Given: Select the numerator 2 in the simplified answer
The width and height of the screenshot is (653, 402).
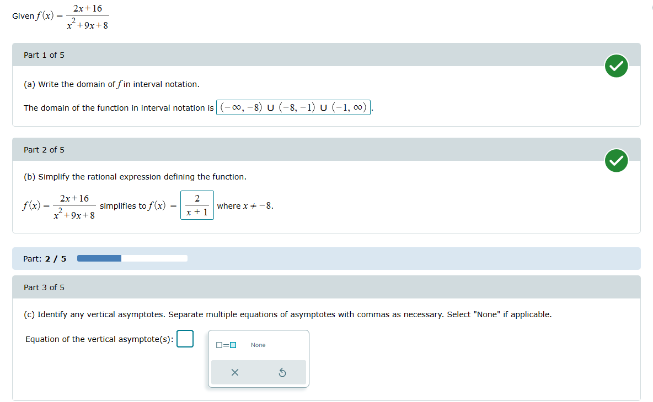Looking at the screenshot, I should coord(197,198).
